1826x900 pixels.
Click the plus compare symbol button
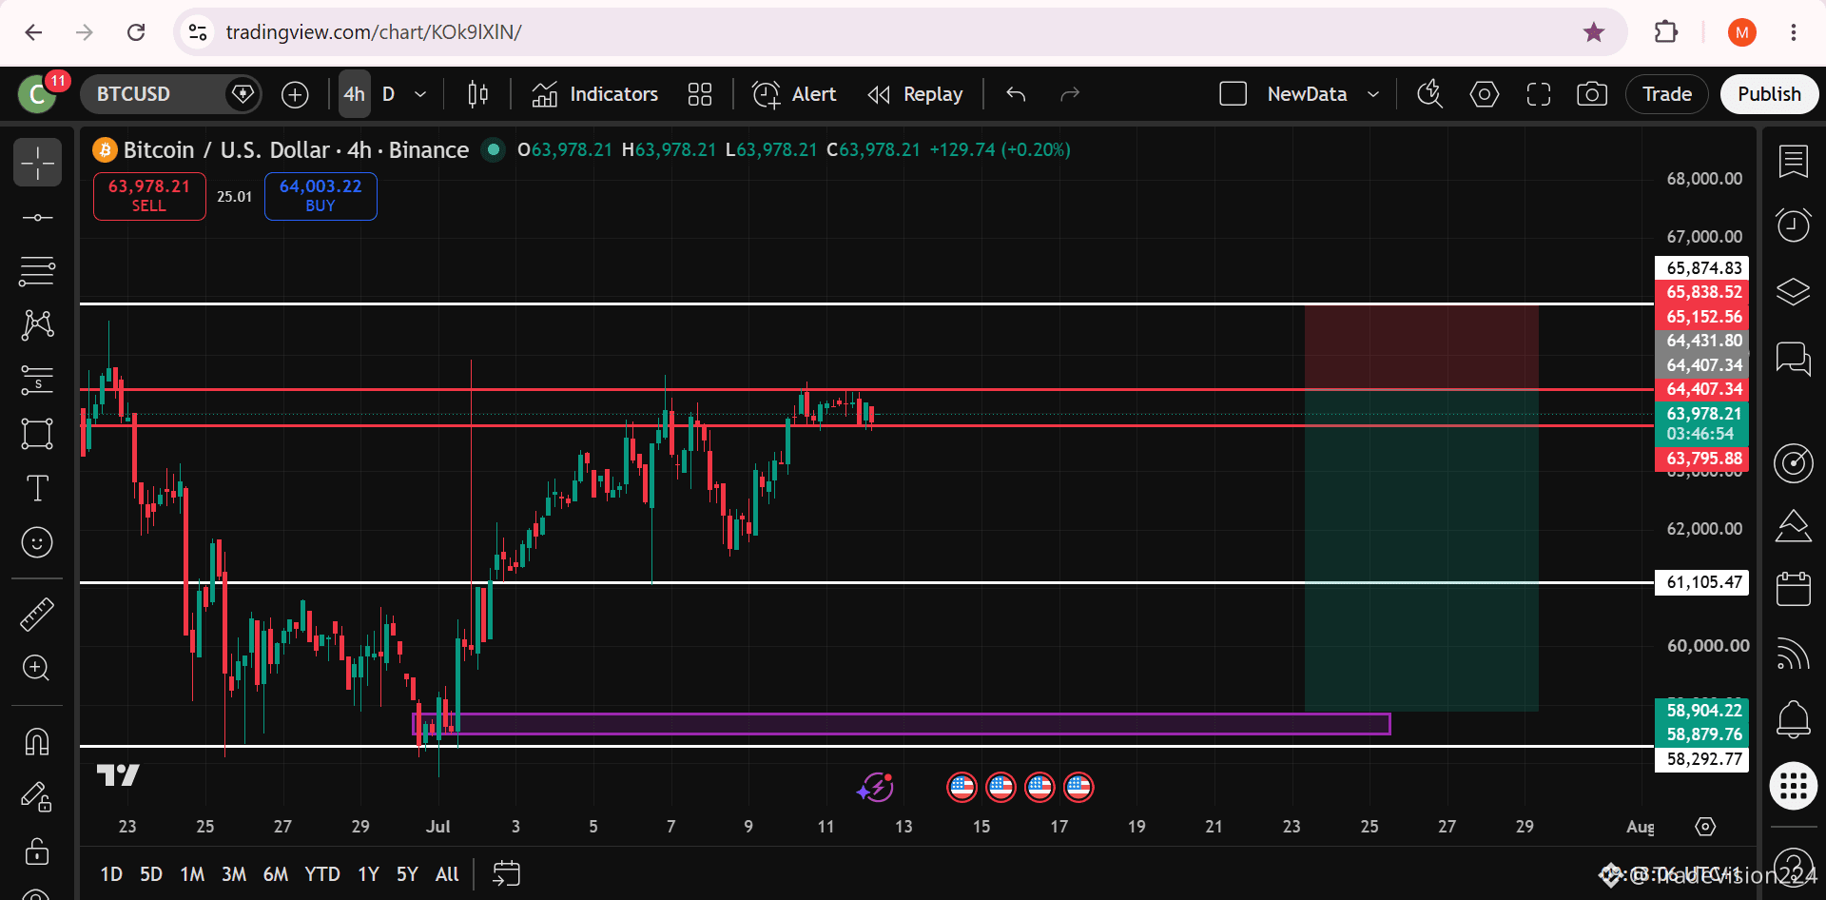[296, 94]
